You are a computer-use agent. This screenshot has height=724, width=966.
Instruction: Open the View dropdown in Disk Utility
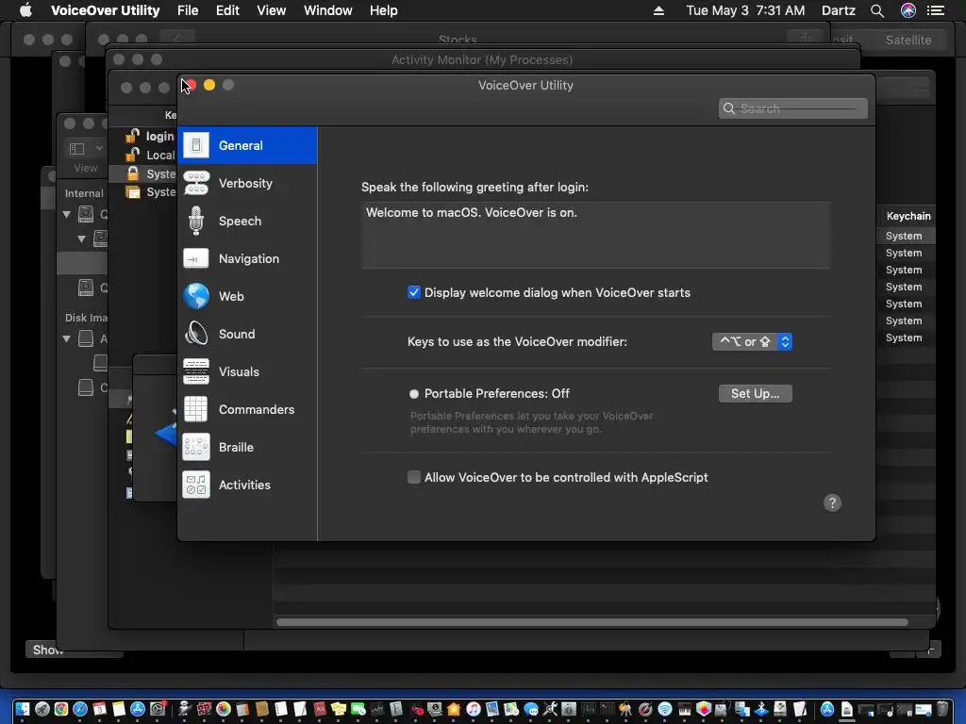[86, 148]
